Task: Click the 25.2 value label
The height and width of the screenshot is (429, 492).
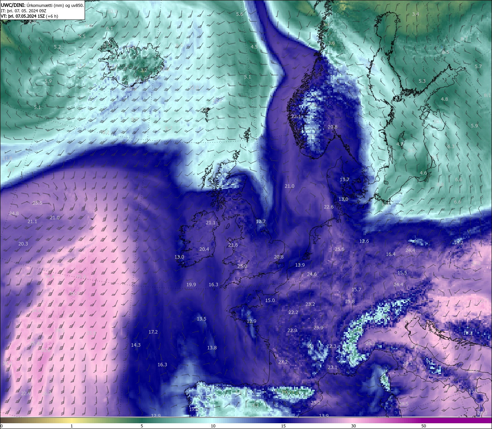Action: pos(316,403)
